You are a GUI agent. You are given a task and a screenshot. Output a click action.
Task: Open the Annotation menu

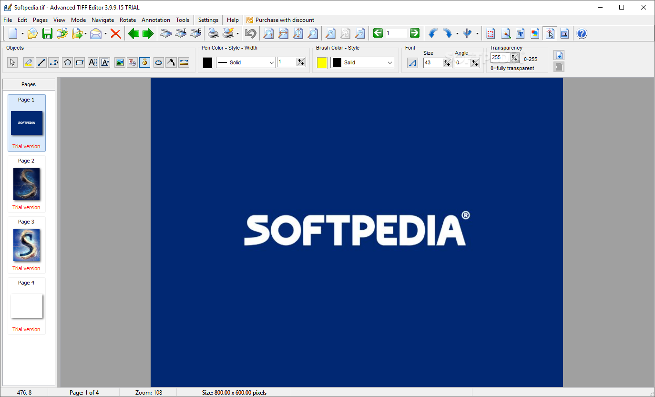[156, 20]
